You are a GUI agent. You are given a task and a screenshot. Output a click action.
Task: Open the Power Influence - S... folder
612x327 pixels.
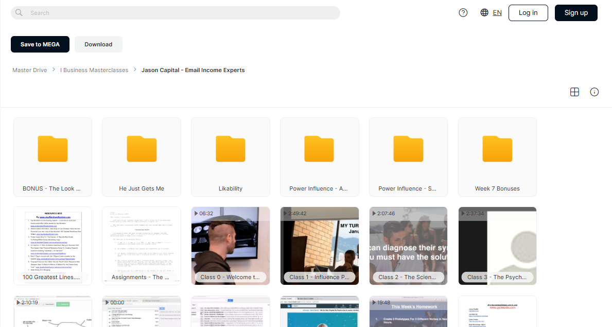(409, 157)
